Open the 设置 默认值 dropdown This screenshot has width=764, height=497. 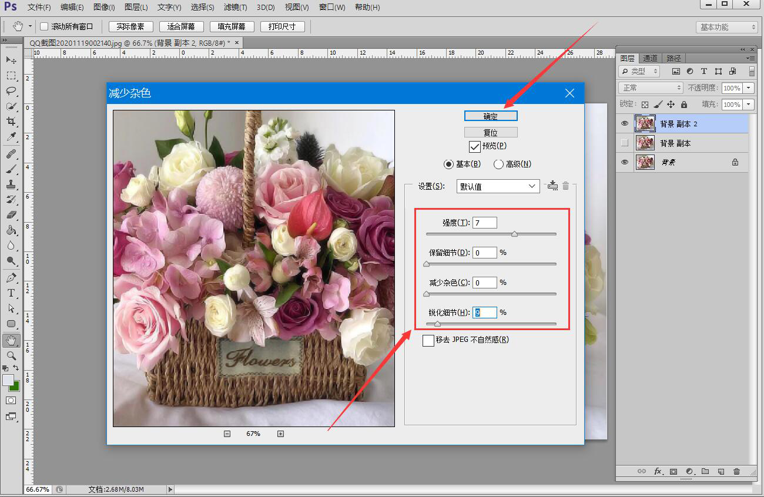tap(498, 186)
